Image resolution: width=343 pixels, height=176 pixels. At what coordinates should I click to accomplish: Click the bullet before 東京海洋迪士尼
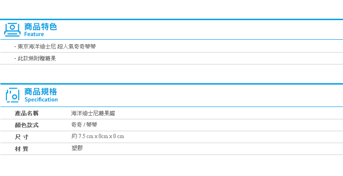15,47
